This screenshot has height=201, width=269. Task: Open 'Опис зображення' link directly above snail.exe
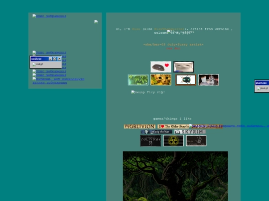tap(49, 53)
